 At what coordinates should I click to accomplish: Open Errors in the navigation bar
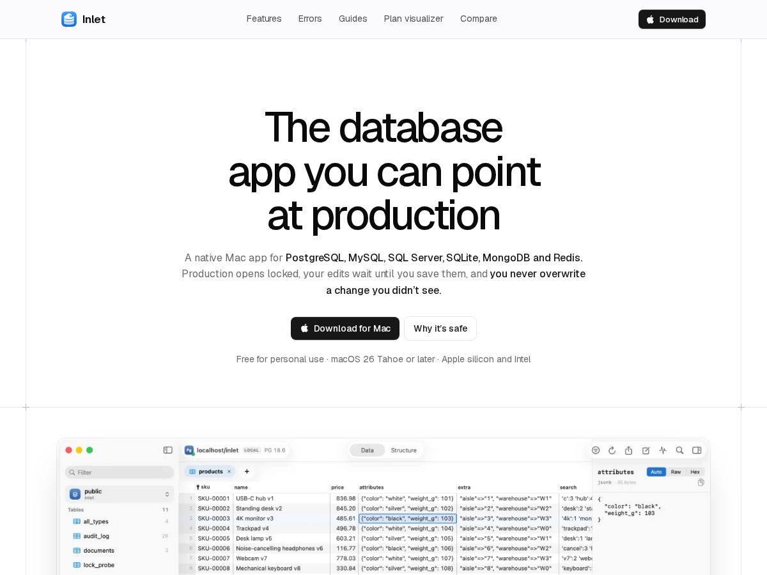pyautogui.click(x=310, y=19)
